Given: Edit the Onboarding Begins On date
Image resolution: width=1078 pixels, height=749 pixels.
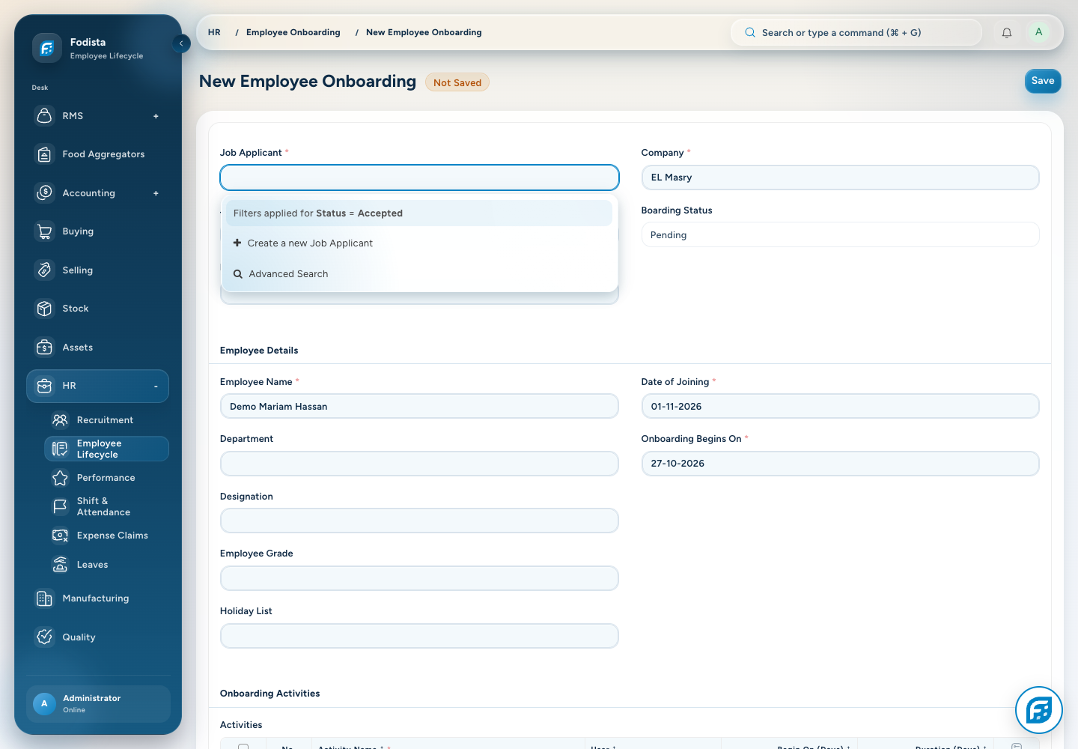Looking at the screenshot, I should pos(840,464).
